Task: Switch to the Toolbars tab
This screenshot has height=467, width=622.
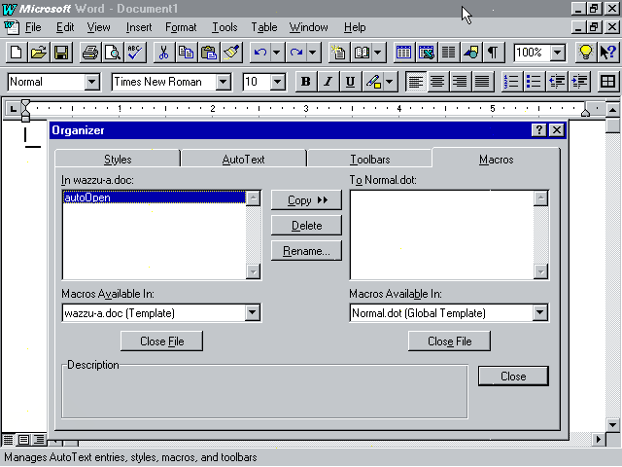Action: [x=370, y=160]
